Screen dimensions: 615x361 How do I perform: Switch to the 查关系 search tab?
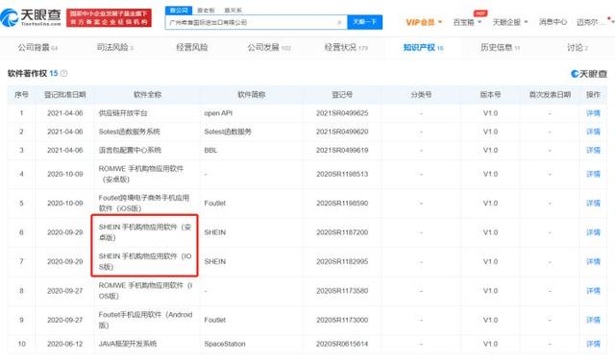click(x=233, y=11)
